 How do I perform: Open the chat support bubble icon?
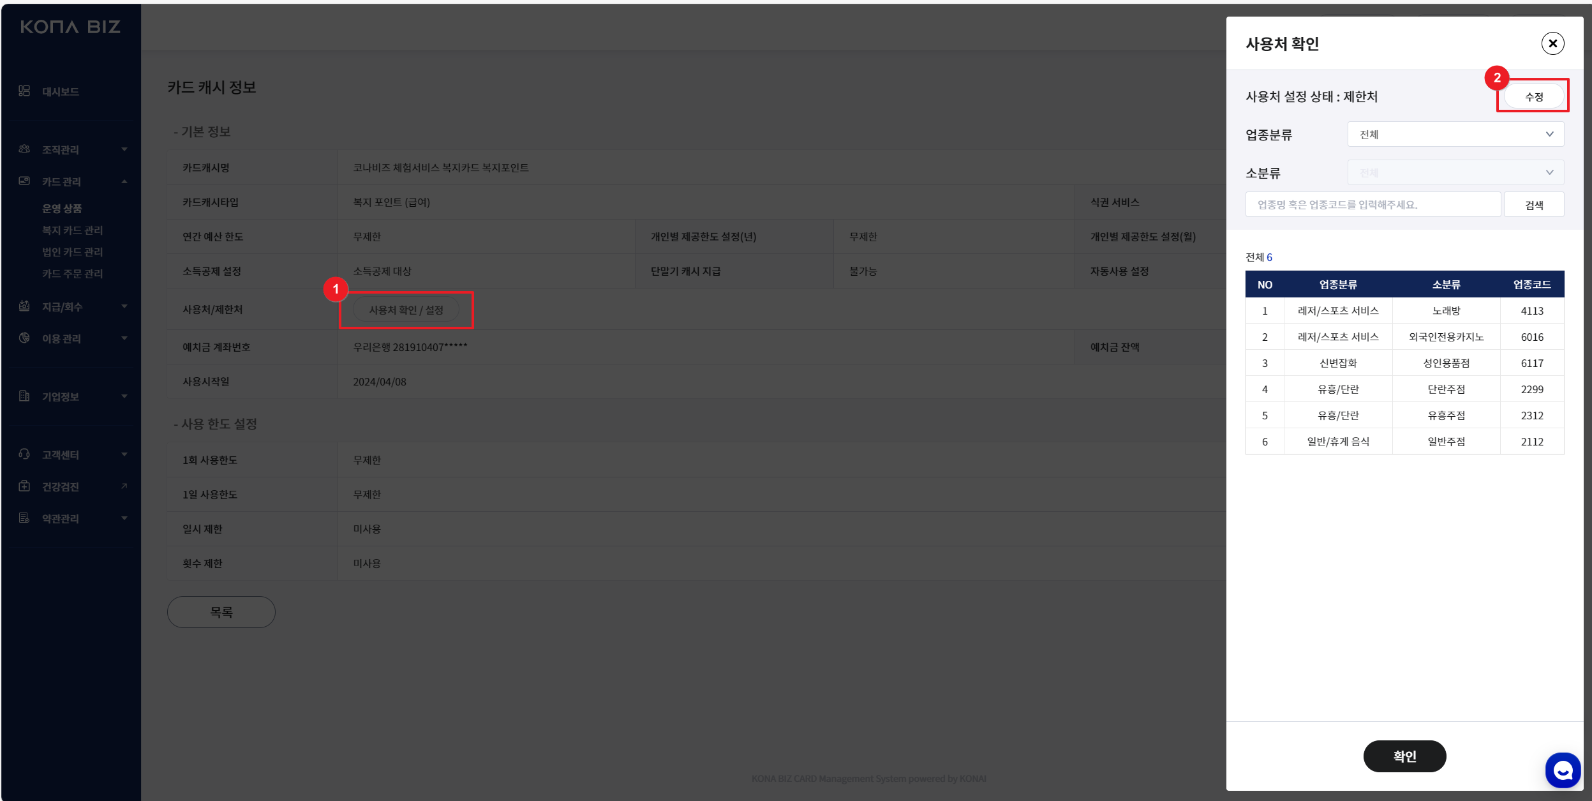click(1562, 770)
